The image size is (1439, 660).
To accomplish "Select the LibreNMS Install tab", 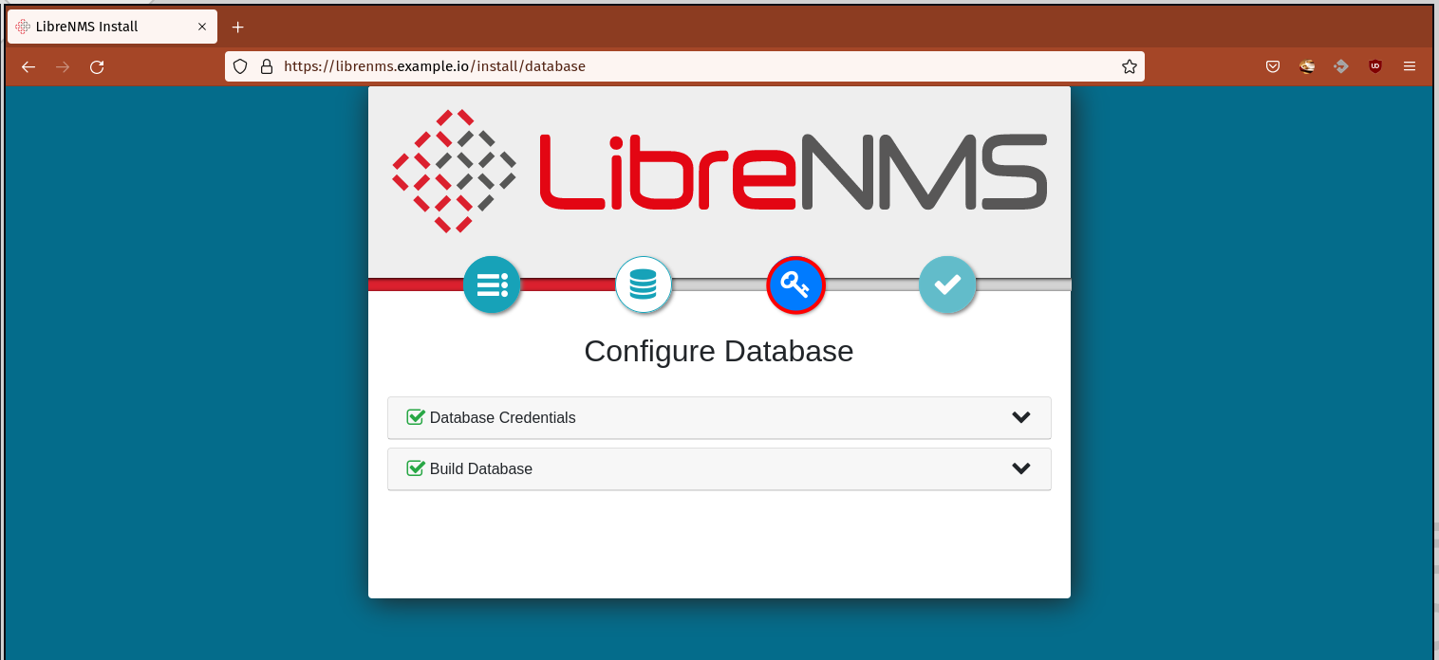I will [112, 27].
